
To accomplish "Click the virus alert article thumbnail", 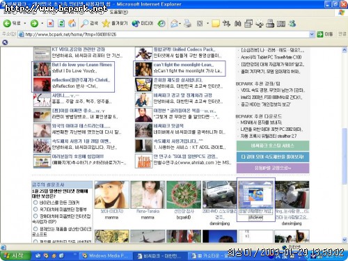I will [143, 161].
